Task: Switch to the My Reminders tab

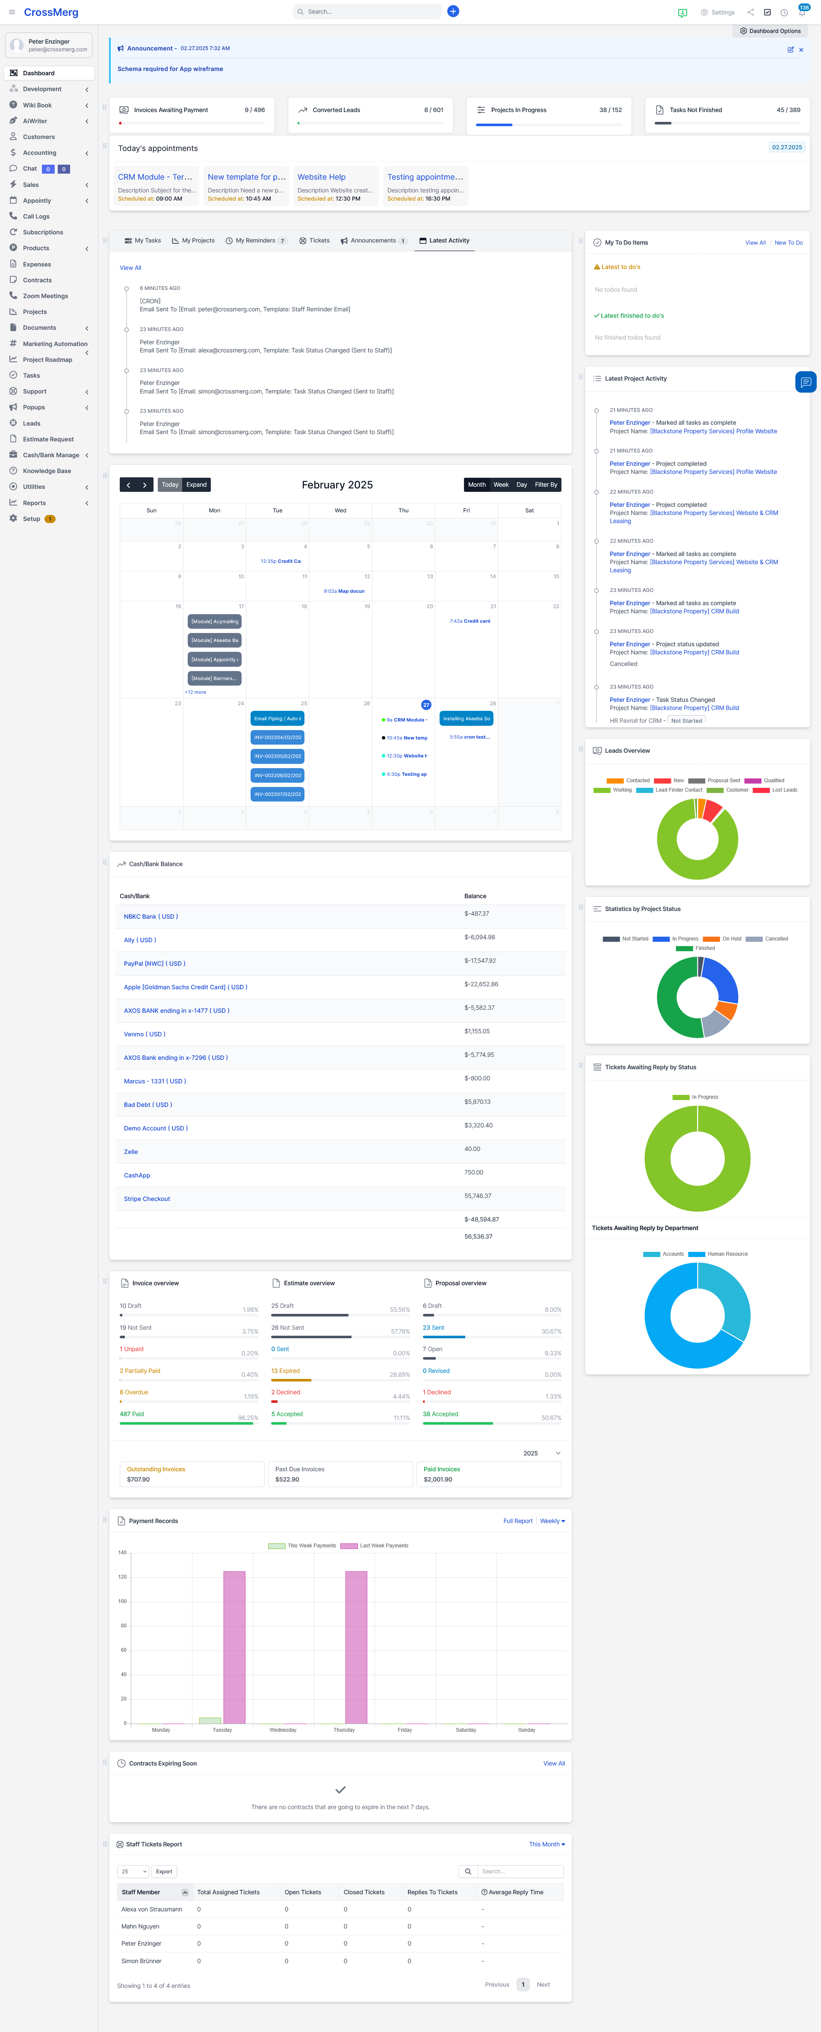Action: (256, 241)
